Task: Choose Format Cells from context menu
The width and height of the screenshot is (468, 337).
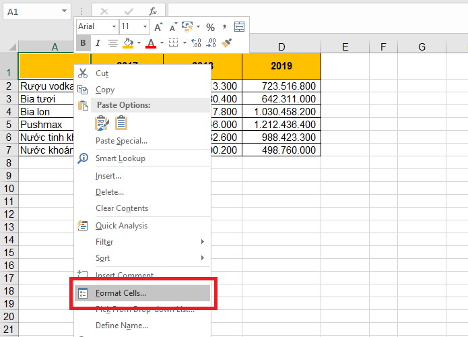Action: [x=121, y=293]
